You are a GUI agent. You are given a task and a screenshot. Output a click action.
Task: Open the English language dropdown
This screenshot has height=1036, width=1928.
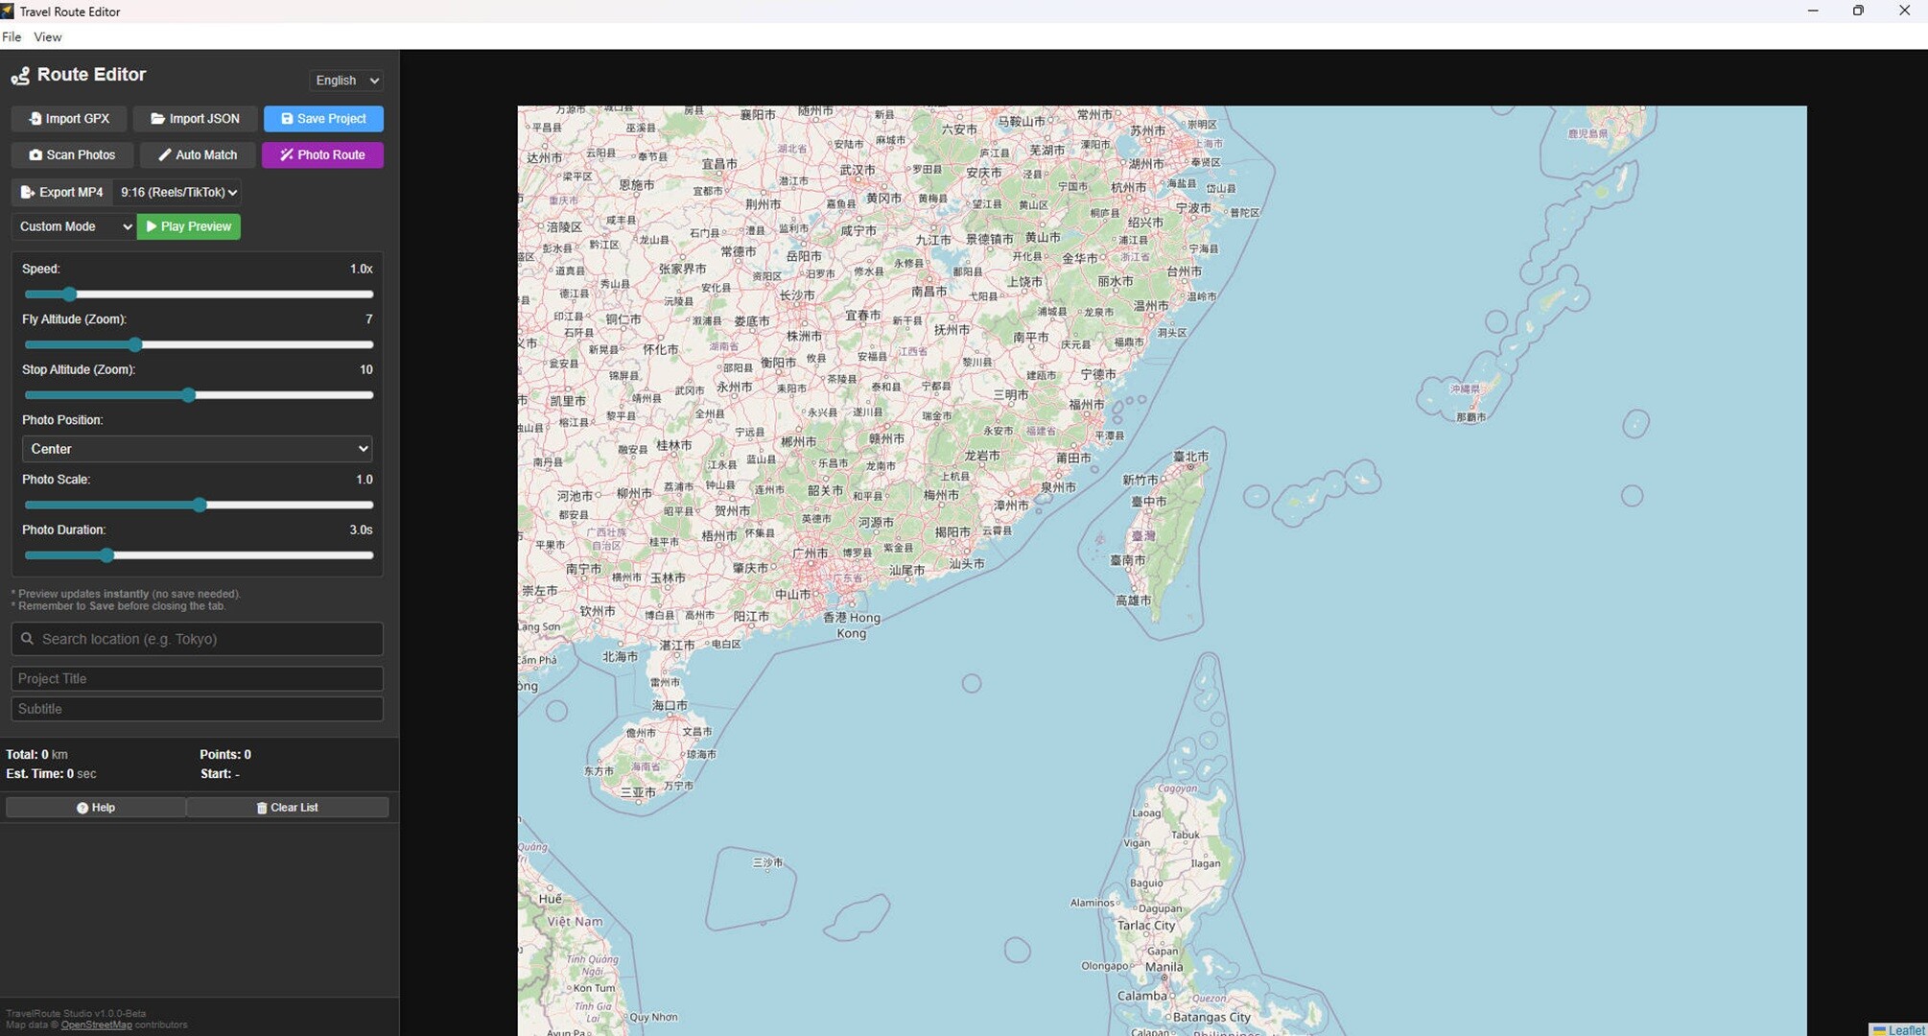(346, 81)
